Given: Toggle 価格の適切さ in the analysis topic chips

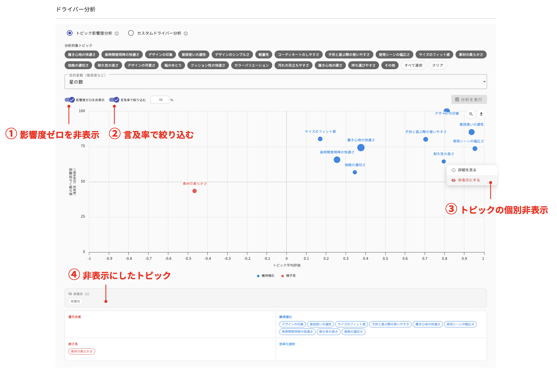Looking at the screenshot, I should [78, 65].
